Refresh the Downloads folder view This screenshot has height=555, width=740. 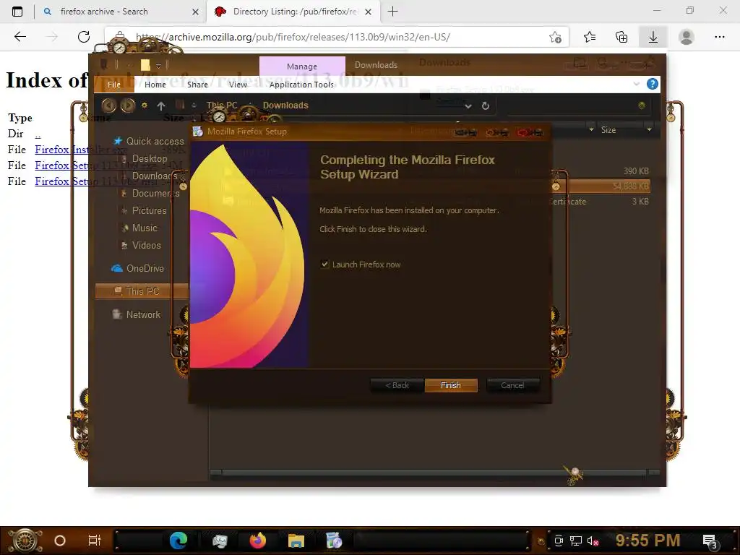485,106
